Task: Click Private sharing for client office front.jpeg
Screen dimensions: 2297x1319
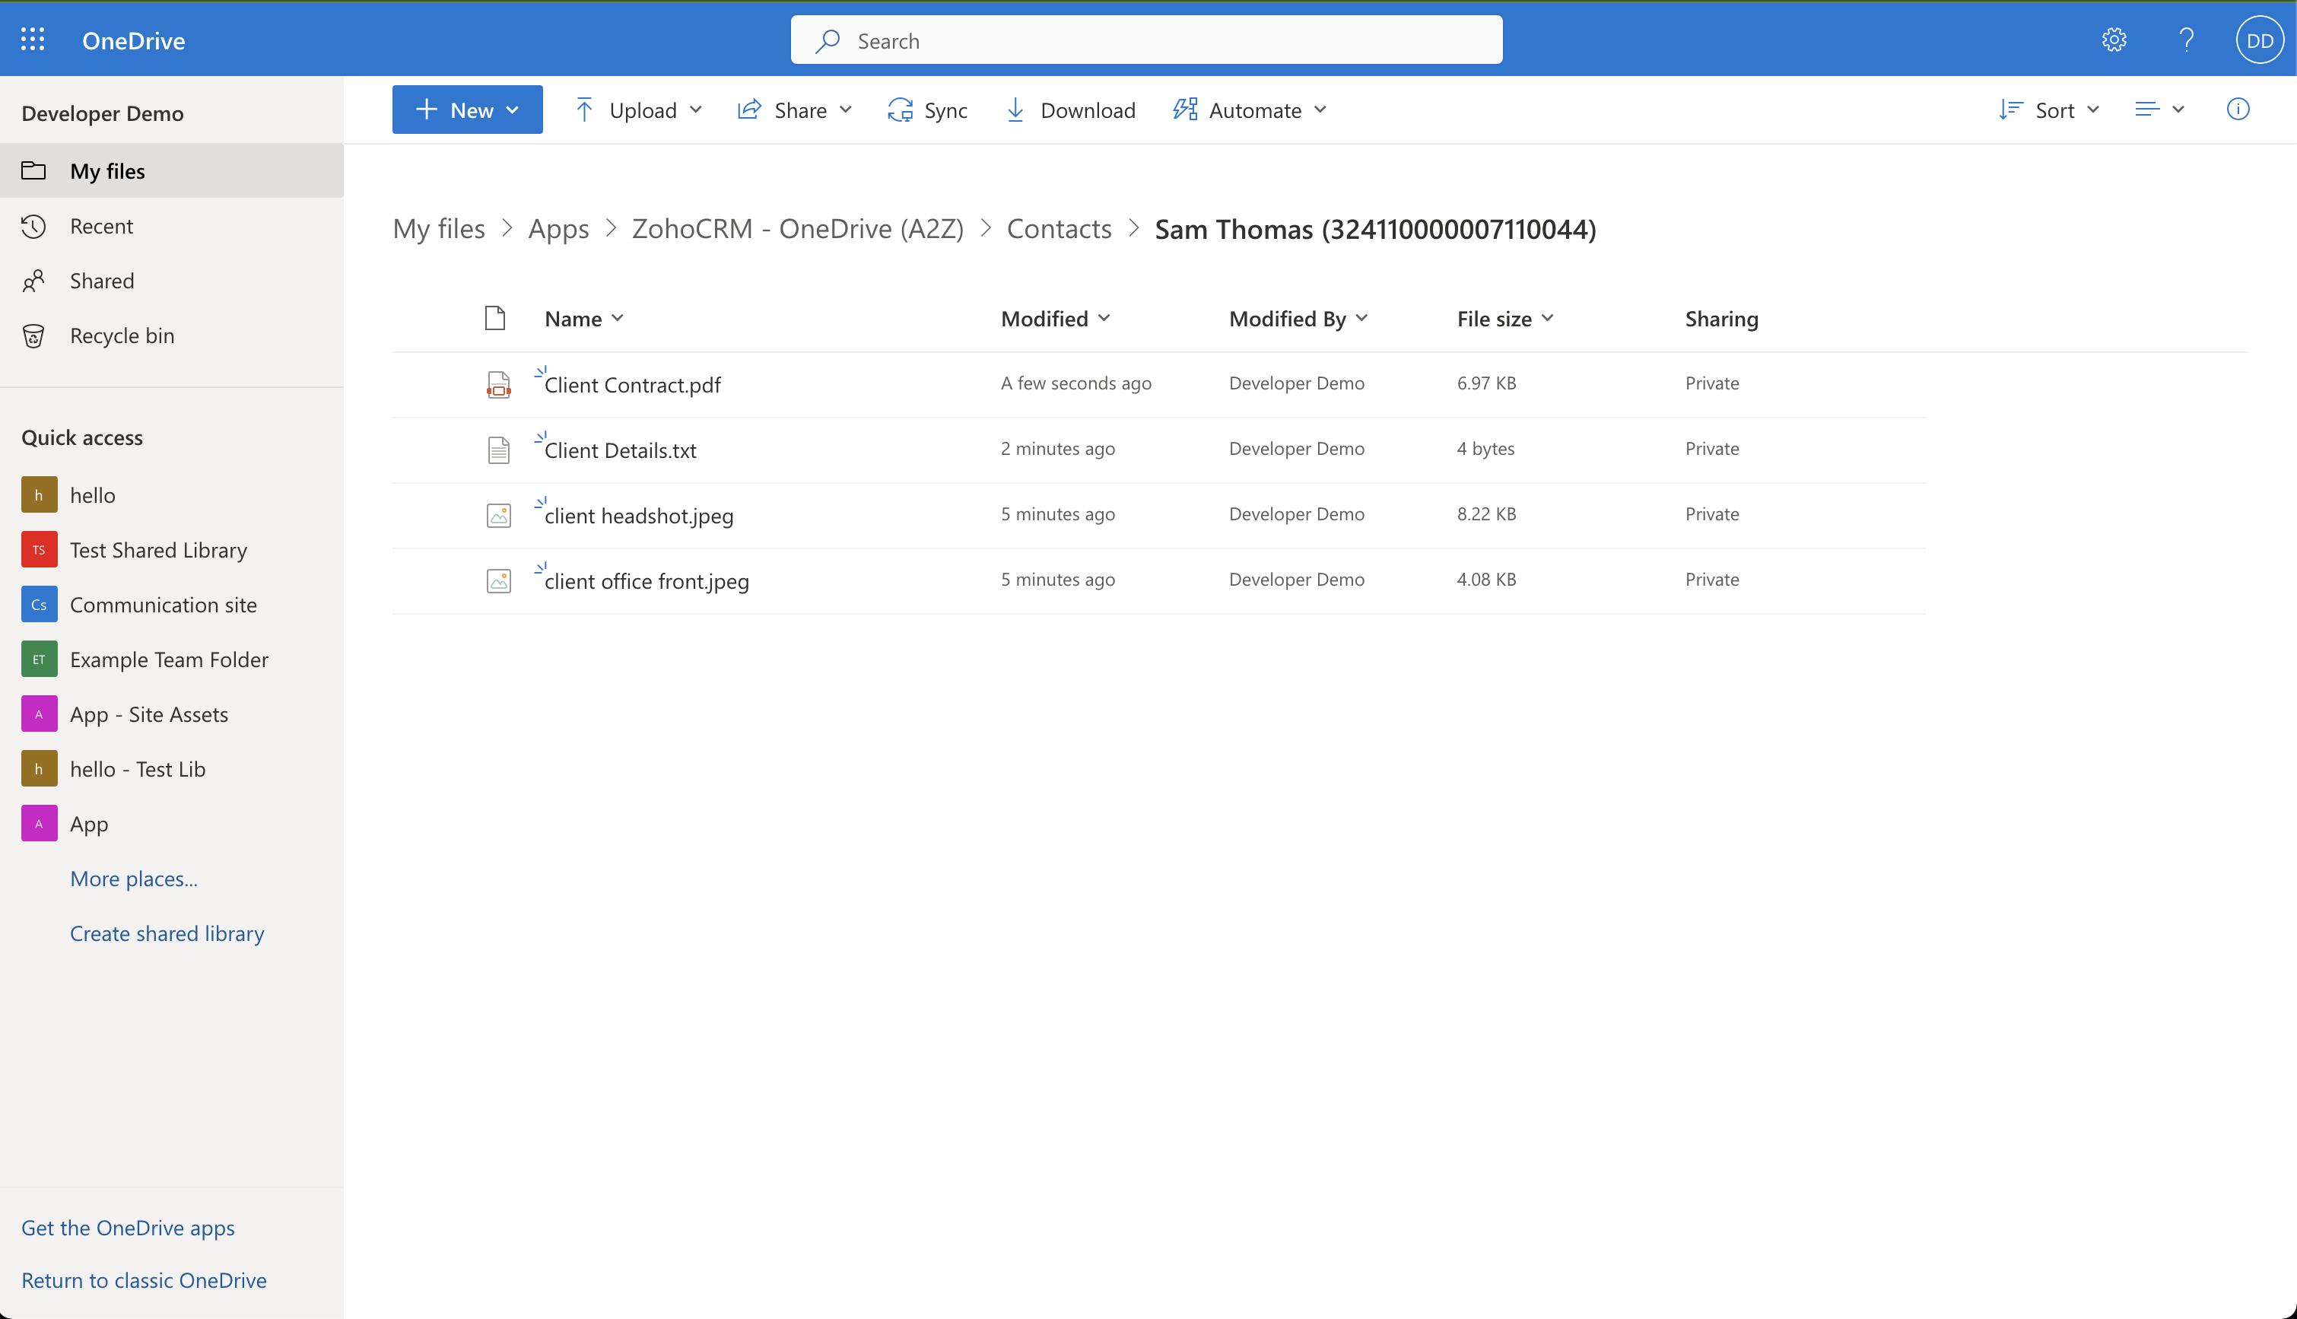Action: pyautogui.click(x=1712, y=579)
